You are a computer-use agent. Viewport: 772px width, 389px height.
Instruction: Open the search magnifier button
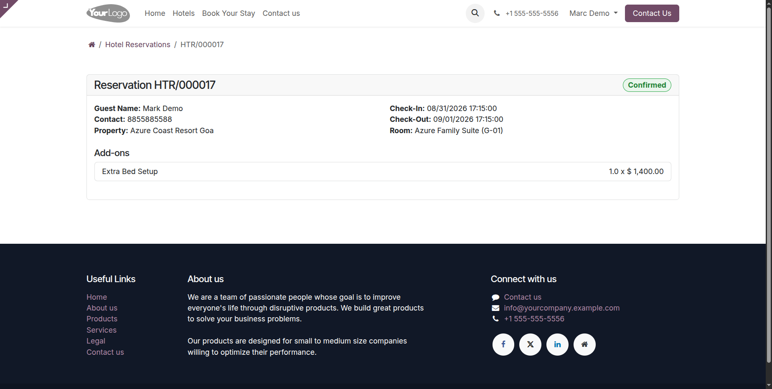click(475, 13)
